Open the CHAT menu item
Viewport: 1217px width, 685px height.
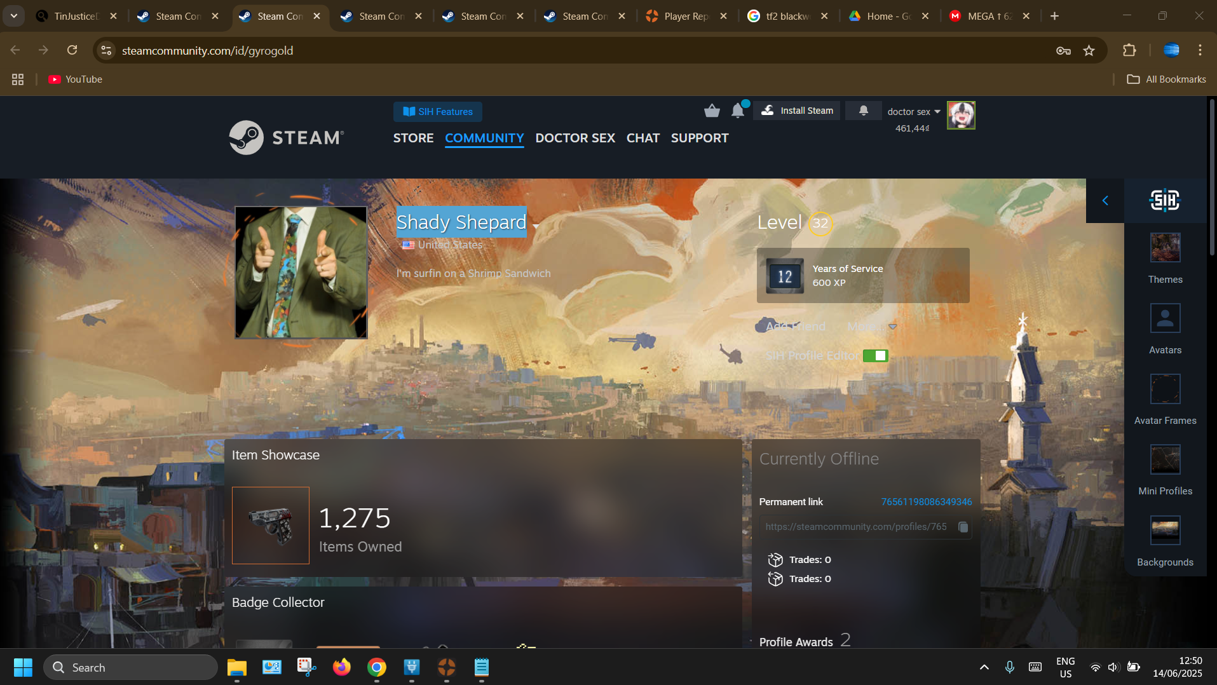[643, 138]
